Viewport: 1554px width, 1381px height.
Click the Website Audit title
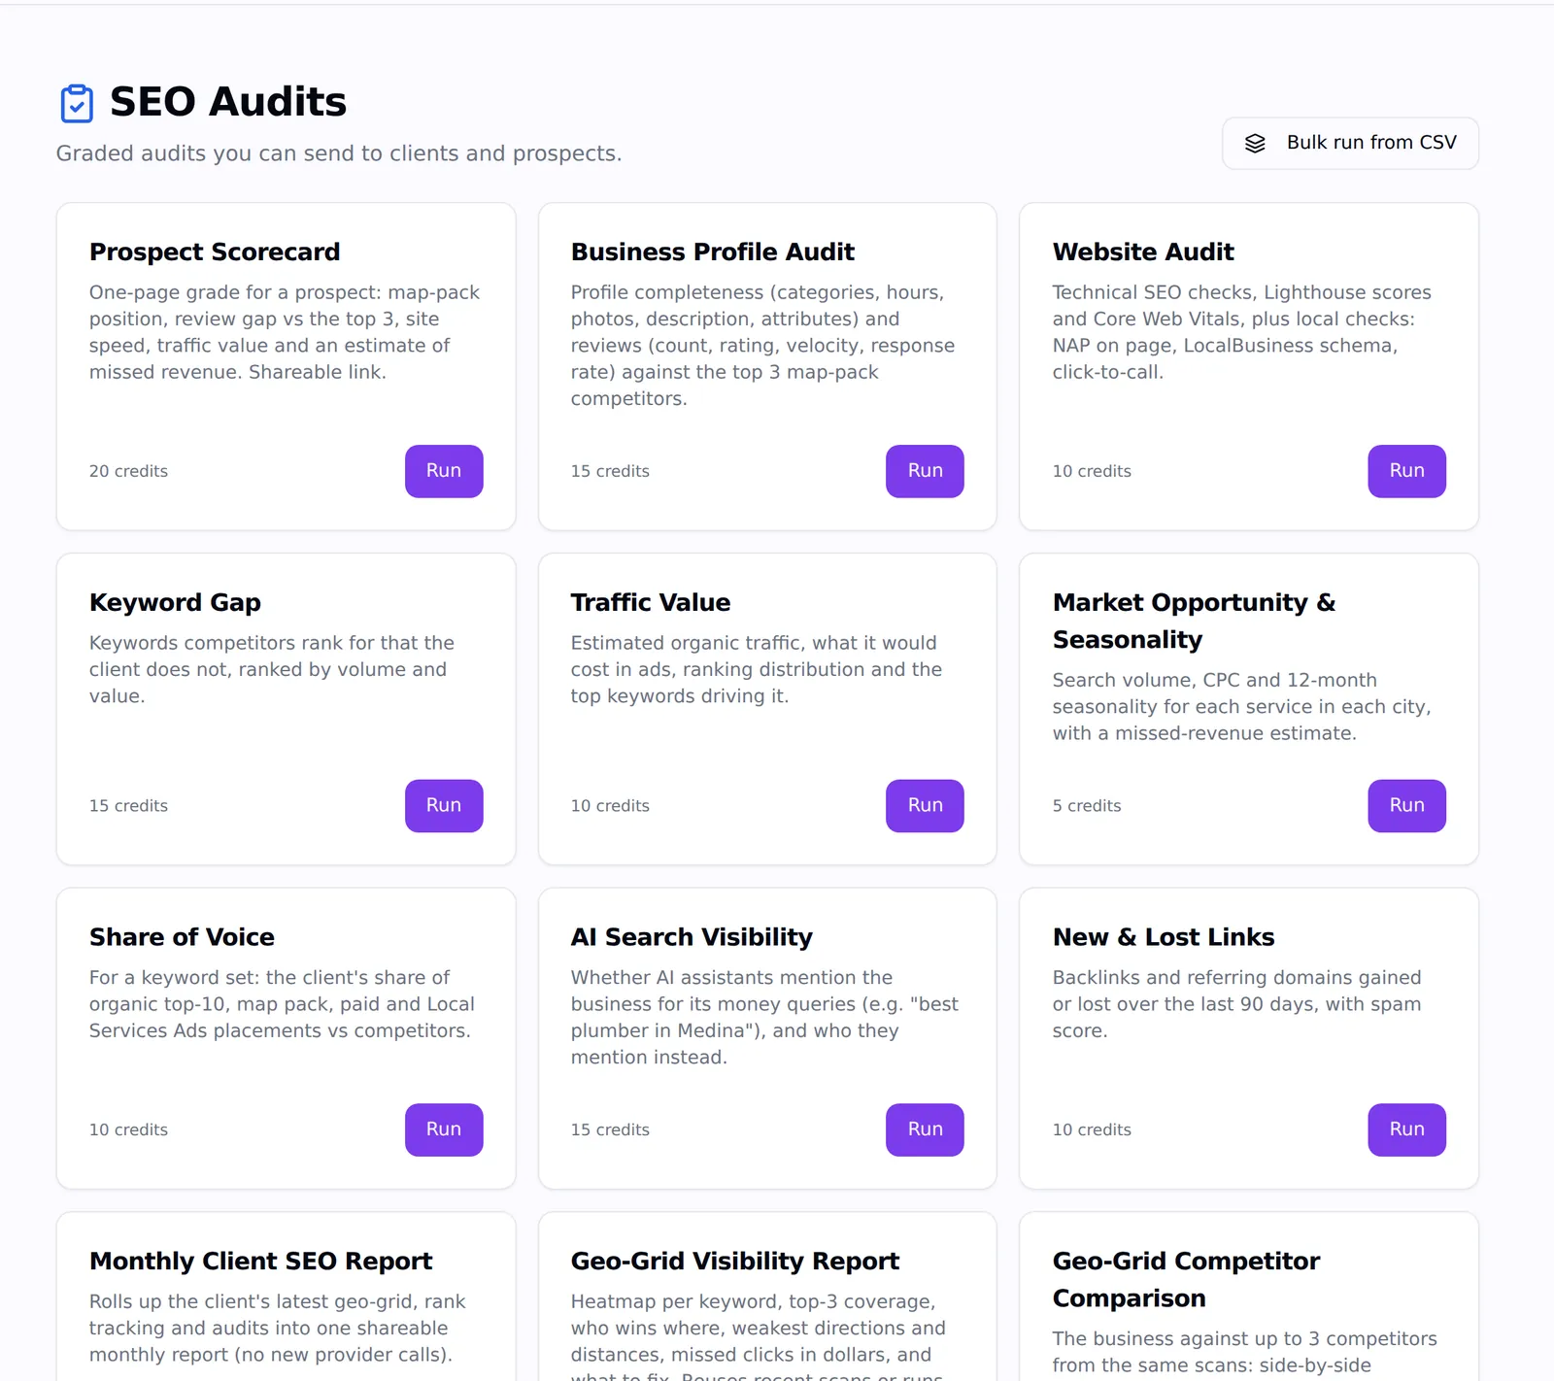point(1143,252)
